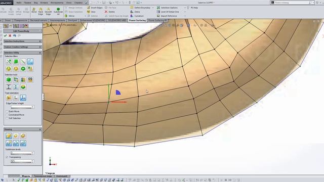The height and width of the screenshot is (182, 324).
Task: Adjust the Transparency slider
Action: pyautogui.click(x=22, y=161)
